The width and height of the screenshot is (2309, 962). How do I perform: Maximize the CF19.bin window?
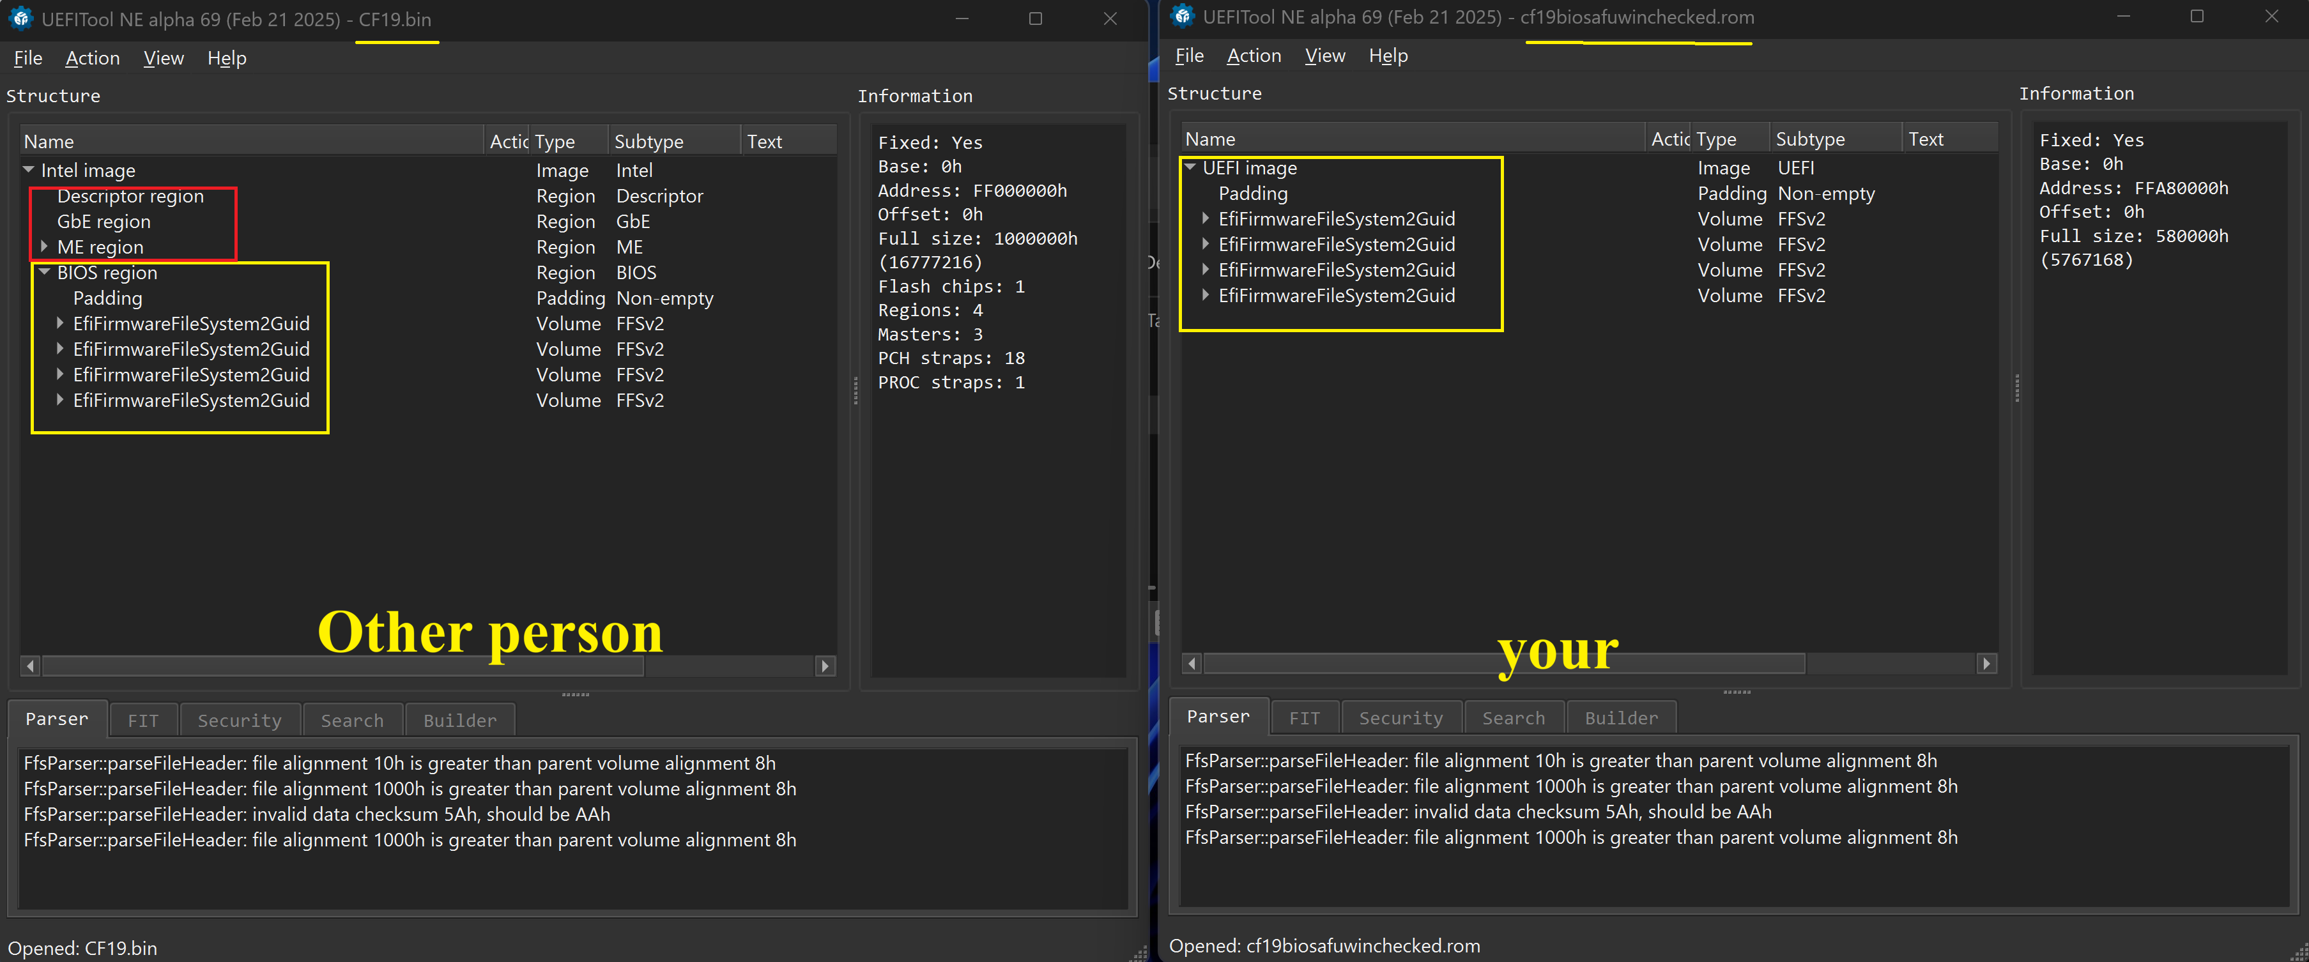tap(1035, 18)
